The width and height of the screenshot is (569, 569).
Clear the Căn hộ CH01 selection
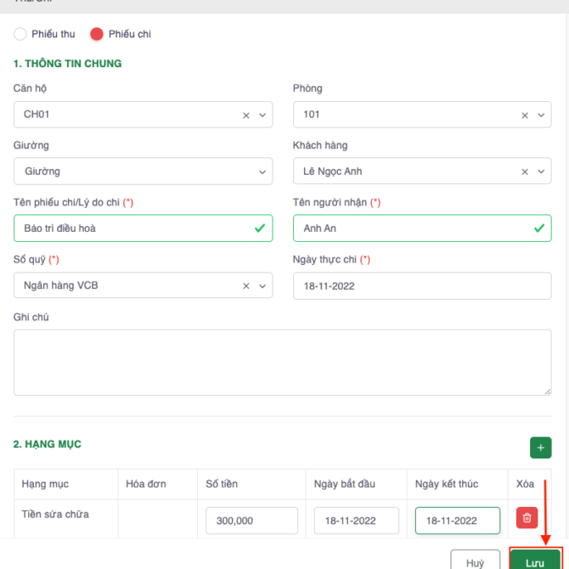point(246,115)
